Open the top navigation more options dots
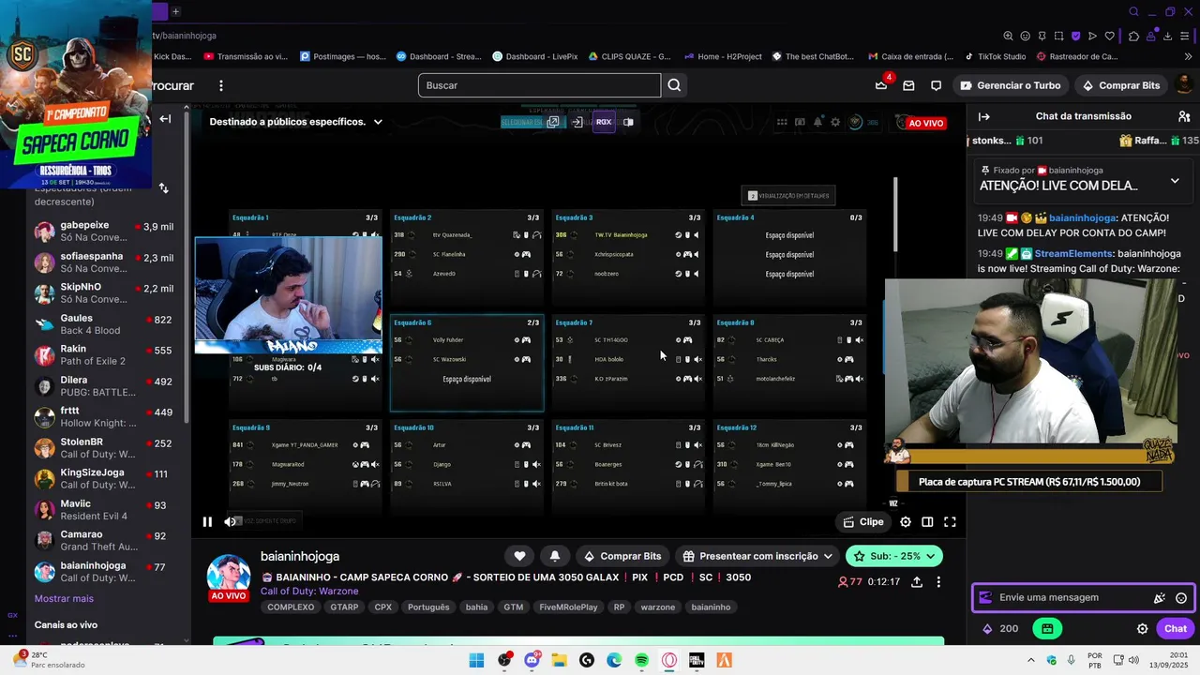Viewport: 1200px width, 675px height. (x=221, y=85)
